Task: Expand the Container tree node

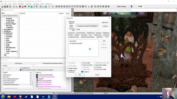Action: tap(5, 37)
